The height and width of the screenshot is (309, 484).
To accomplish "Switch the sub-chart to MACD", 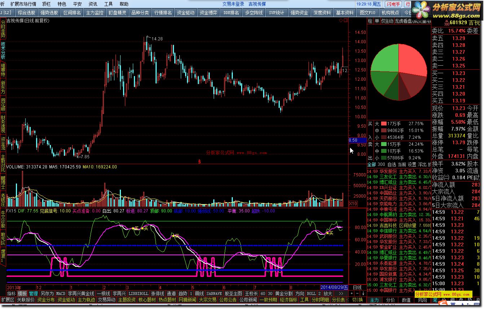I will click(61, 293).
